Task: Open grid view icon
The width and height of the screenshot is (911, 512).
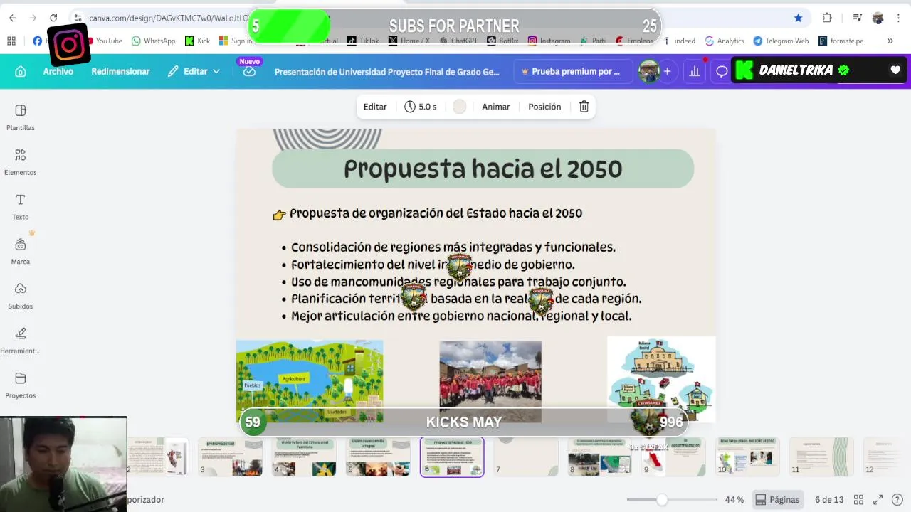Action: coord(858,500)
